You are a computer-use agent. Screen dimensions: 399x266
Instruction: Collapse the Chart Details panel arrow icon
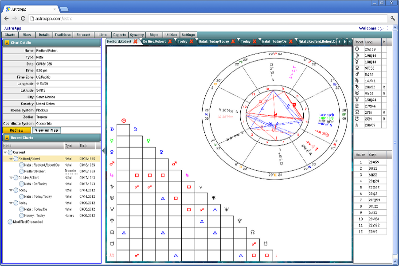click(7, 43)
